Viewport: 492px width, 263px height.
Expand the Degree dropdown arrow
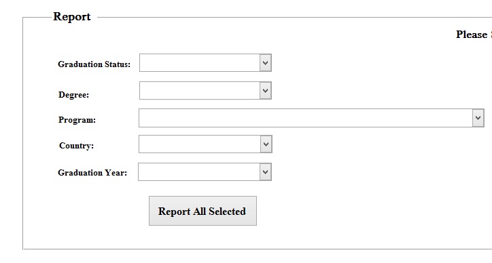click(x=266, y=91)
